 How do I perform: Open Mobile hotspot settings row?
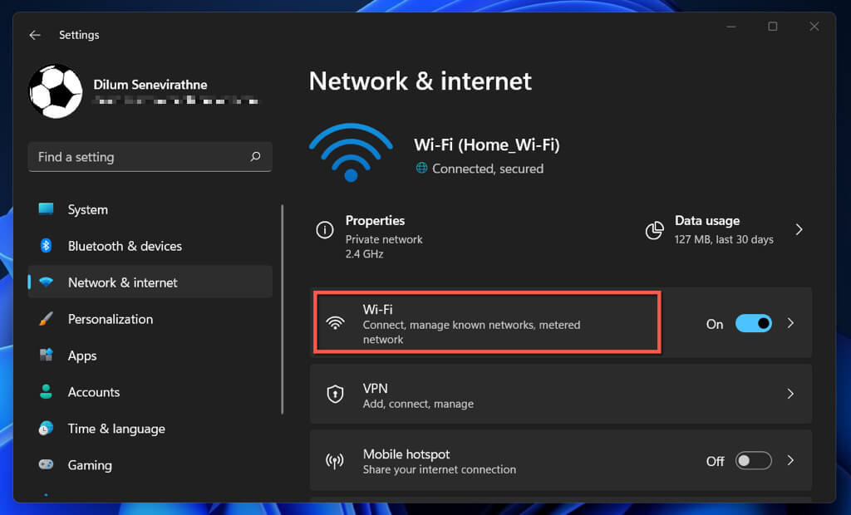tap(561, 461)
